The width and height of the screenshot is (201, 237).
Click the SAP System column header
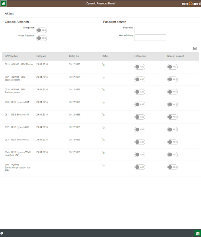(12, 56)
